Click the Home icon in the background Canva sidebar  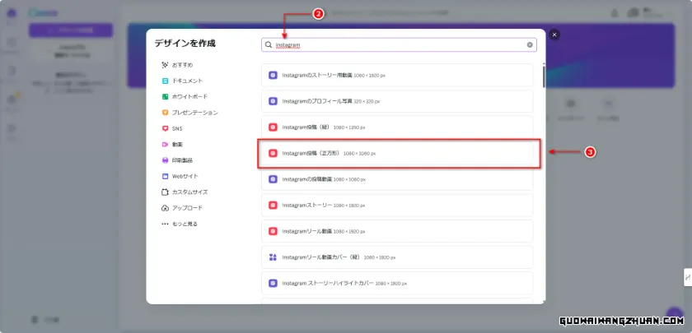[12, 13]
